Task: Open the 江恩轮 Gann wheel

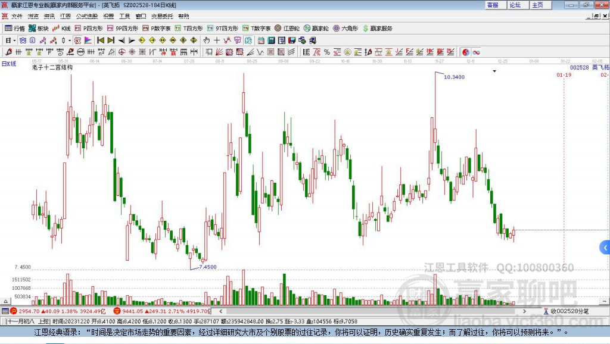Action: 287,29
